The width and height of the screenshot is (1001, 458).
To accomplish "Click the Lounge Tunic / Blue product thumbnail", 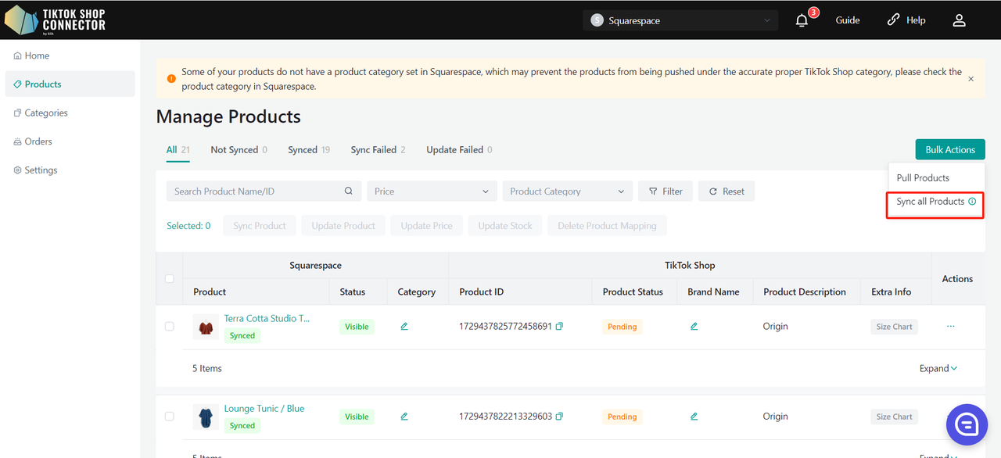I will pyautogui.click(x=206, y=417).
